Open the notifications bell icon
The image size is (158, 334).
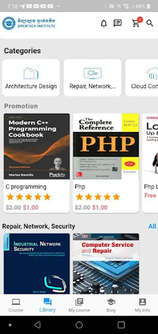click(x=104, y=23)
